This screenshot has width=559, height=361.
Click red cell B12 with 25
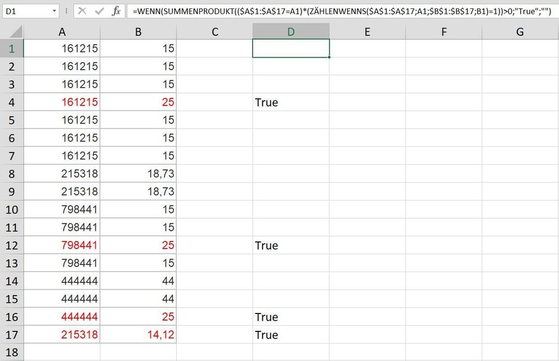click(x=138, y=245)
